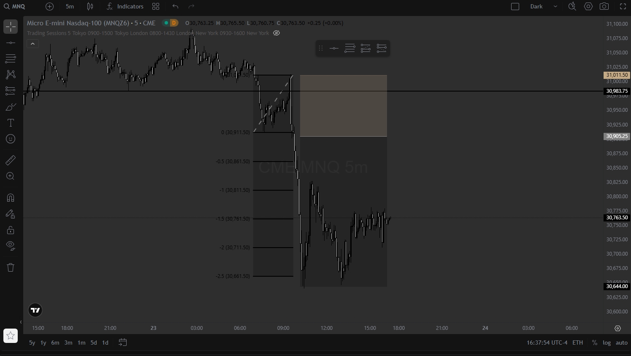Click the 30,763.50 current price label
The width and height of the screenshot is (631, 356).
click(x=617, y=218)
